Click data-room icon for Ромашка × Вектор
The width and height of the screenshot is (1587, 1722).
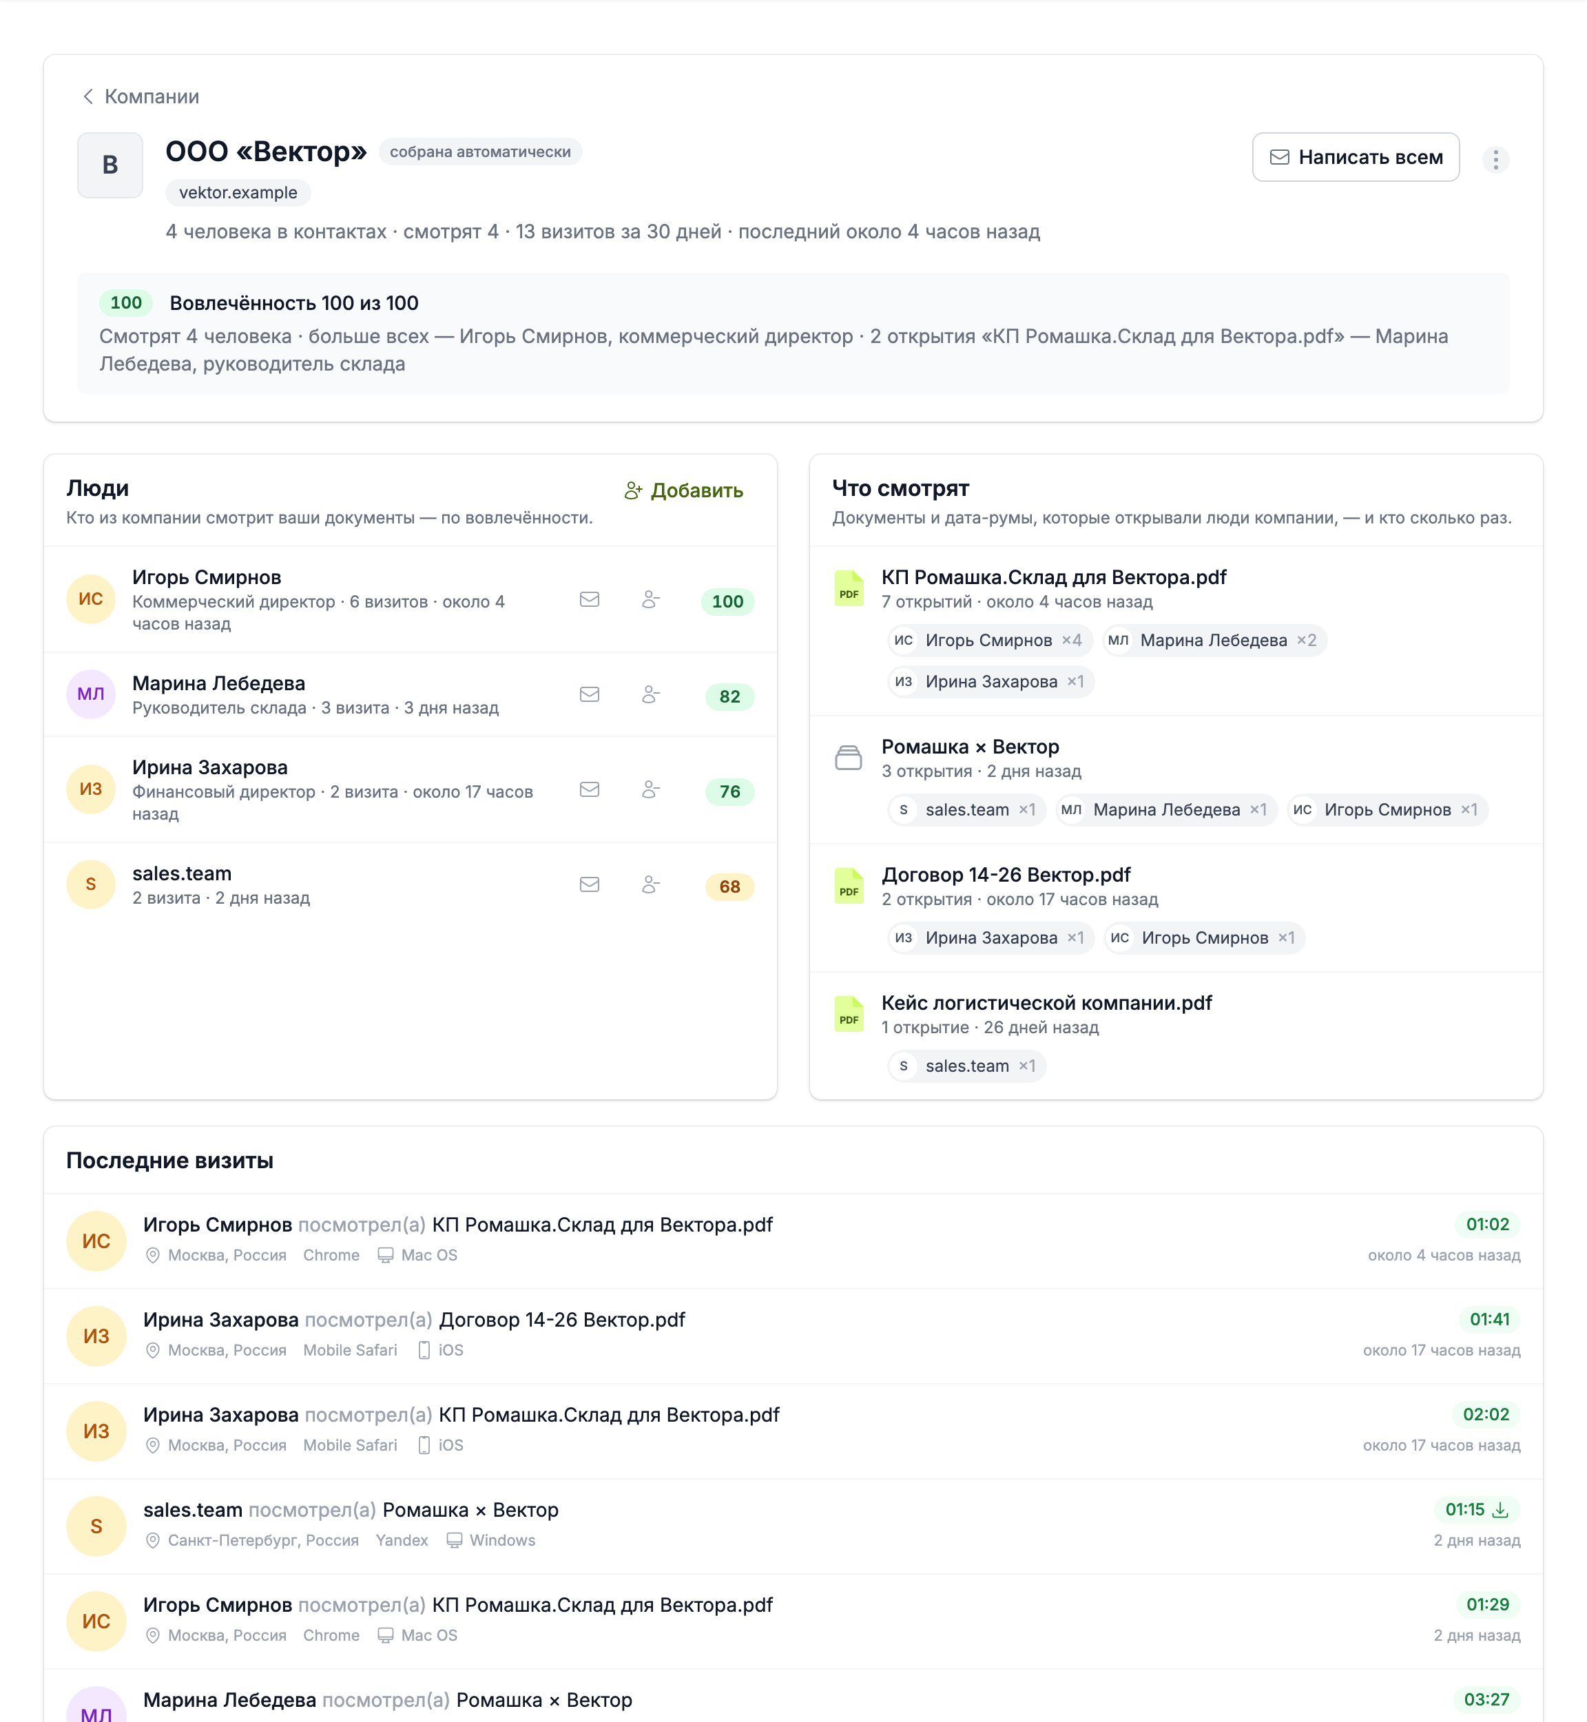click(849, 758)
